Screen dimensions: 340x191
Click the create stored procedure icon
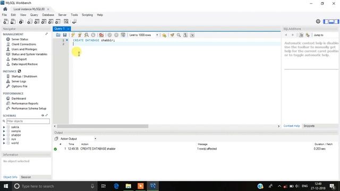(51, 21)
